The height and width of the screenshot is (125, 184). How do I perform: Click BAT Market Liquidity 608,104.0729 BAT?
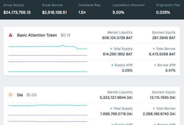click(117, 38)
